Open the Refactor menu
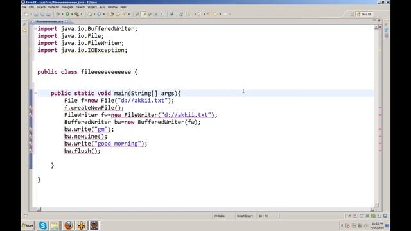The image size is (411, 231). [x=53, y=7]
